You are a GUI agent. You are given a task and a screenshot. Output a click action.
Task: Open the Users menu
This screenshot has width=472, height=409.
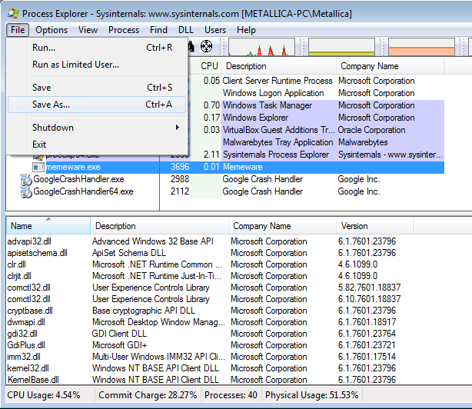215,30
